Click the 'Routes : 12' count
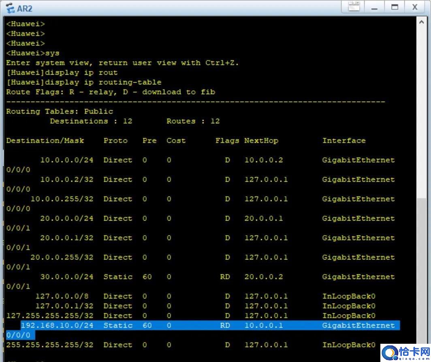 point(193,121)
